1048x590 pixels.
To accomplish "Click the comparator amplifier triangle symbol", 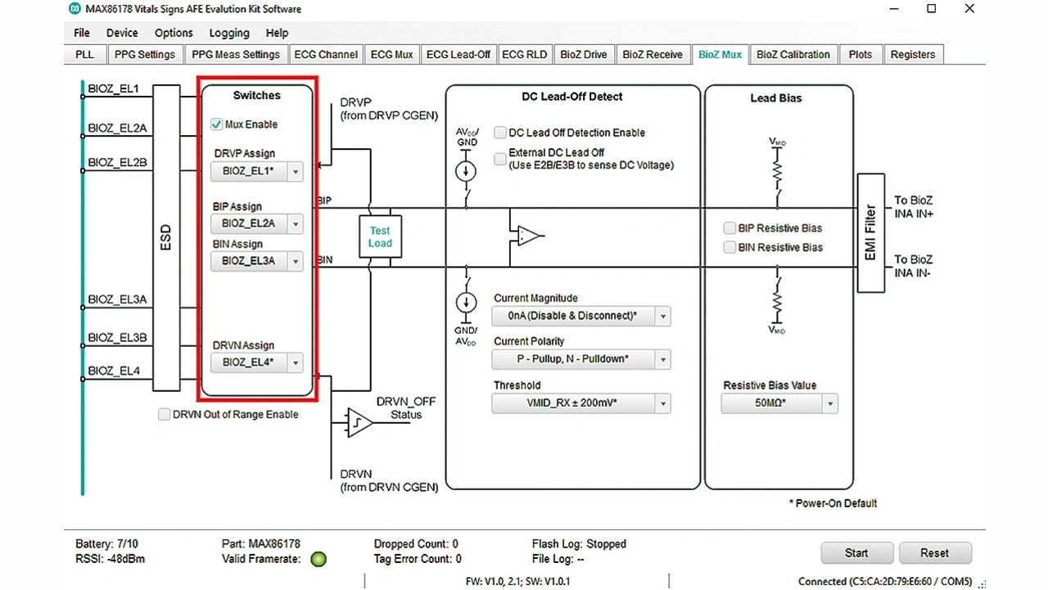I will tap(529, 236).
